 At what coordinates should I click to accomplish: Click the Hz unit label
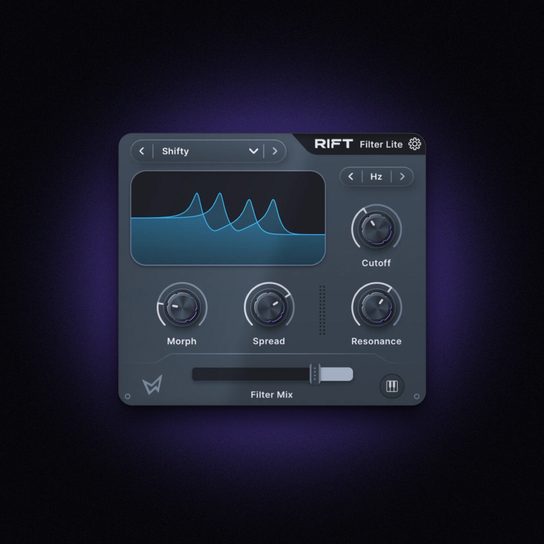(376, 176)
